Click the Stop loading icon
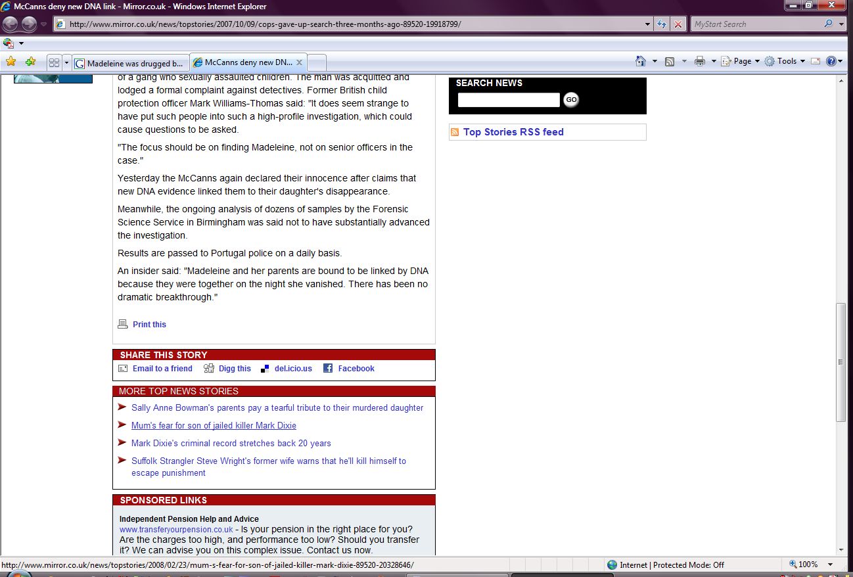 (678, 24)
